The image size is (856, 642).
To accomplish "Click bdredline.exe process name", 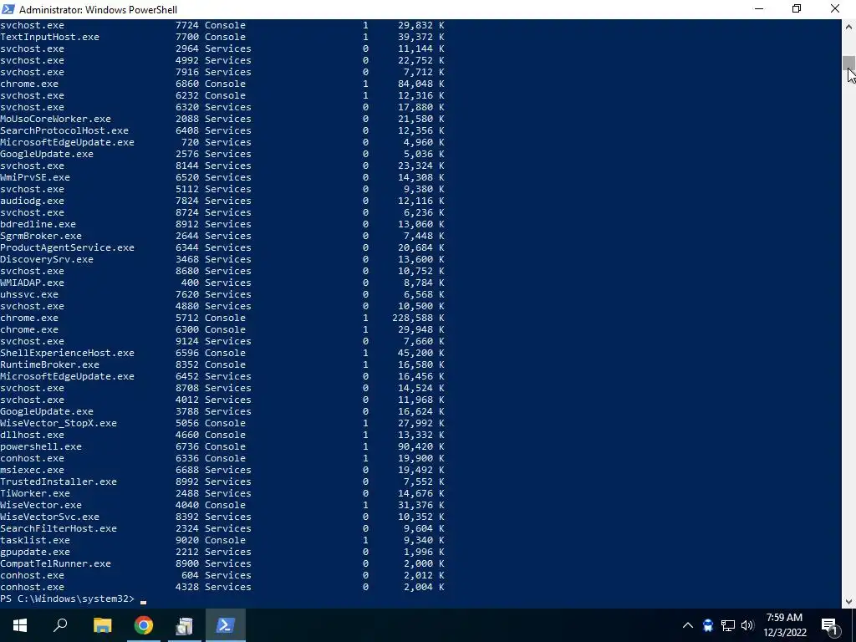I will tap(38, 224).
